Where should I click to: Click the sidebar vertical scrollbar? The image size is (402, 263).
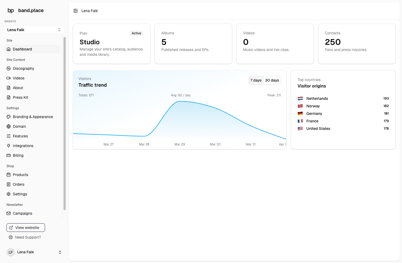(x=65, y=123)
